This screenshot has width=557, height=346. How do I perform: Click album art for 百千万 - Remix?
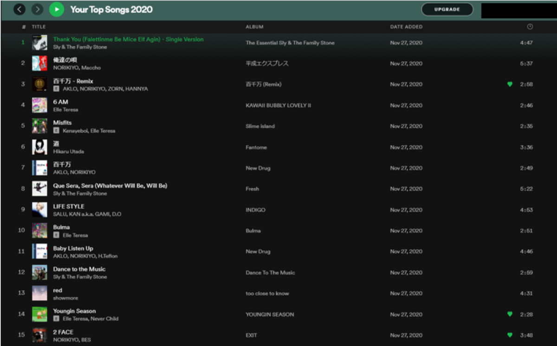click(x=39, y=84)
